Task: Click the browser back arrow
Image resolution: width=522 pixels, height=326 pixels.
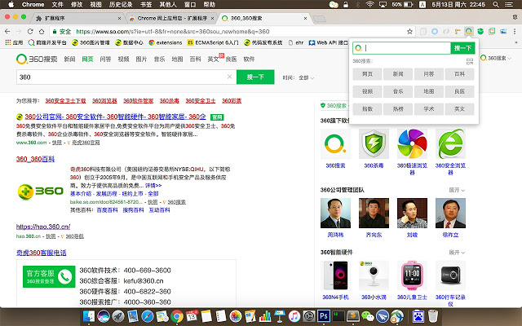Action: click(7, 31)
